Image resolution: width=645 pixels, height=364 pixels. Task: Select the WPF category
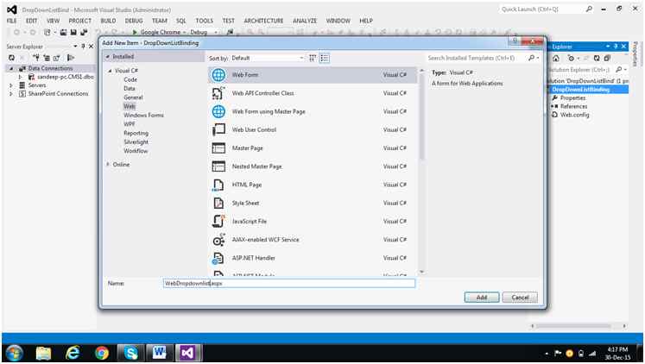[130, 124]
